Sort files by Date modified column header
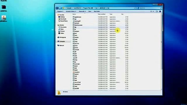This screenshot has height=105, width=187. 101,14
